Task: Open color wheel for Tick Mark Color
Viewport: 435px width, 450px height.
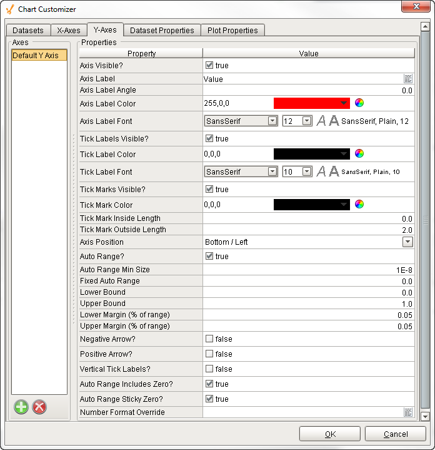Action: [x=359, y=204]
